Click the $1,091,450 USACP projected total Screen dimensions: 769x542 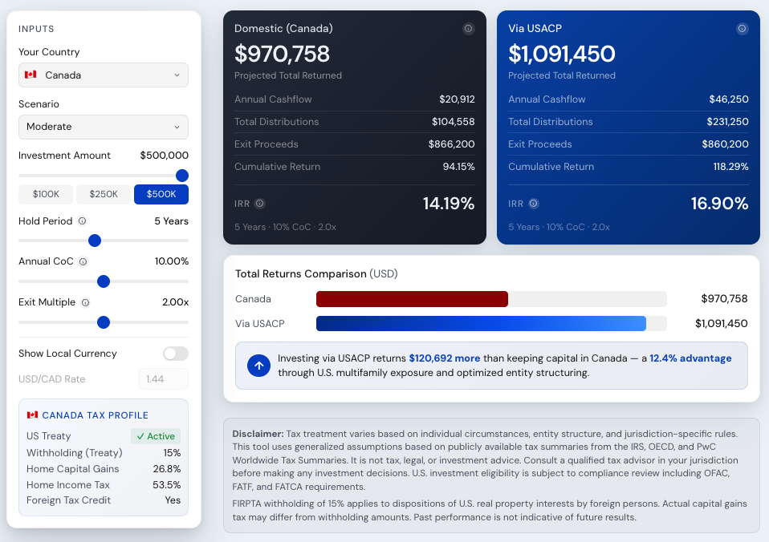[562, 54]
